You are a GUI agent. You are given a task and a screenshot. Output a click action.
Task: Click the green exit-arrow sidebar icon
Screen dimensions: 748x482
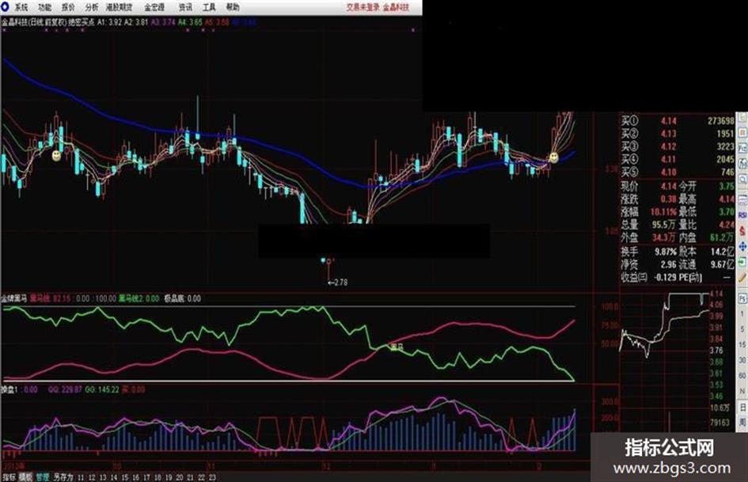(742, 261)
